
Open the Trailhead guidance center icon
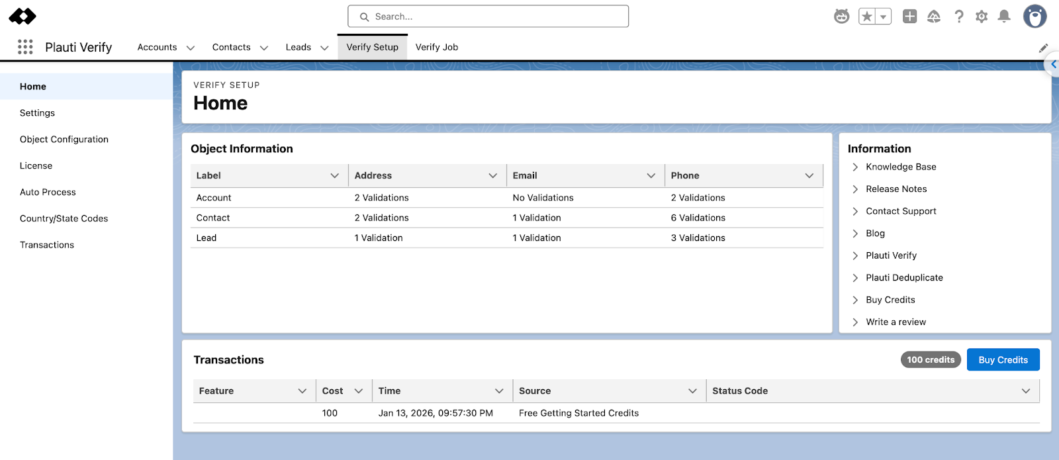(933, 17)
